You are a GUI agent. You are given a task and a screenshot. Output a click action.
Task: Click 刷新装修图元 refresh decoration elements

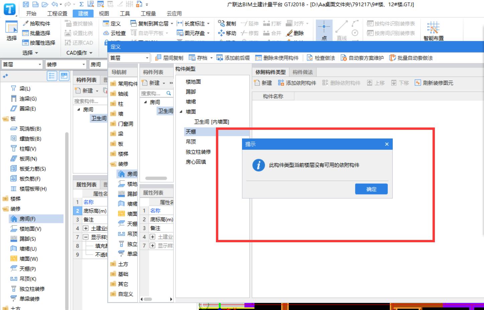pos(434,83)
